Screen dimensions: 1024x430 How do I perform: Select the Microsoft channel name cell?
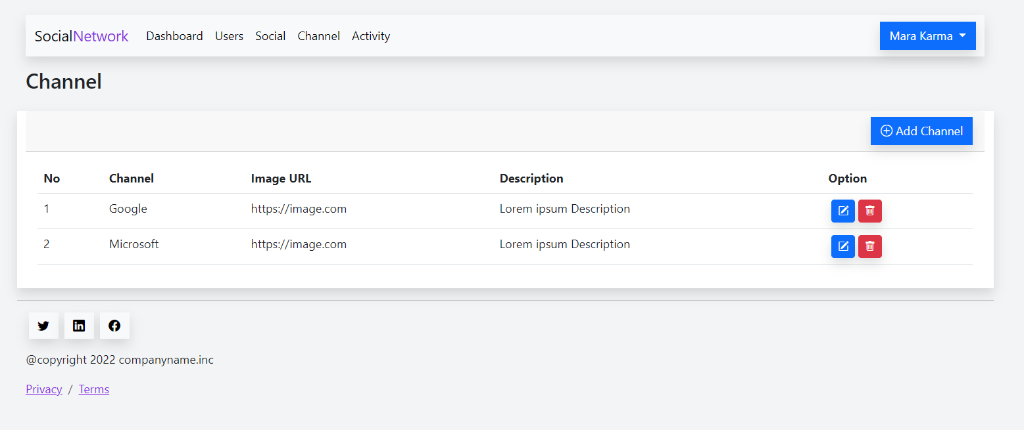[x=134, y=244]
